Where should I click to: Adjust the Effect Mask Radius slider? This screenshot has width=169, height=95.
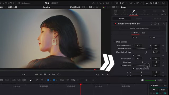(142, 49)
